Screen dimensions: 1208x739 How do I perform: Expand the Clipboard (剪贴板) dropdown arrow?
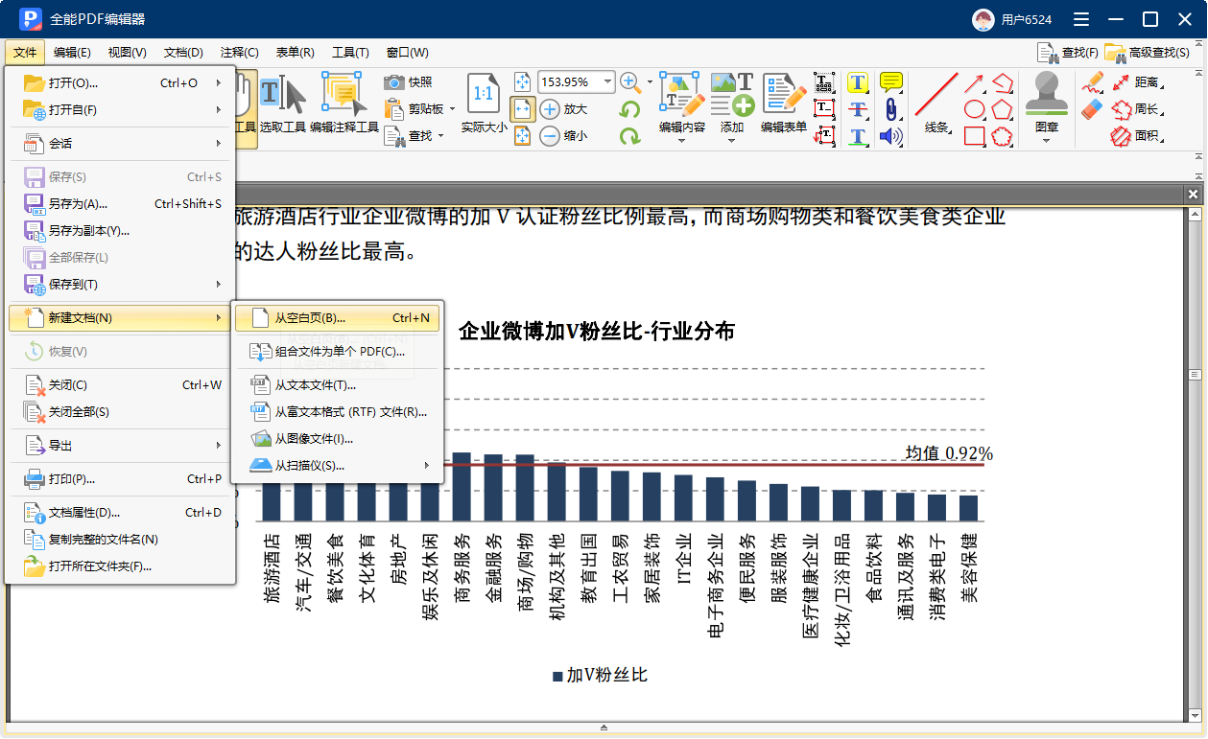451,109
